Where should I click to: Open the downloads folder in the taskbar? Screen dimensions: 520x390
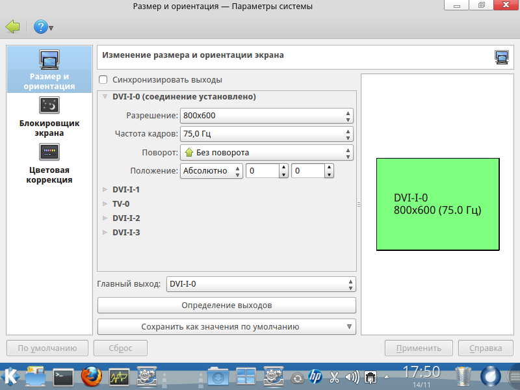[218, 378]
